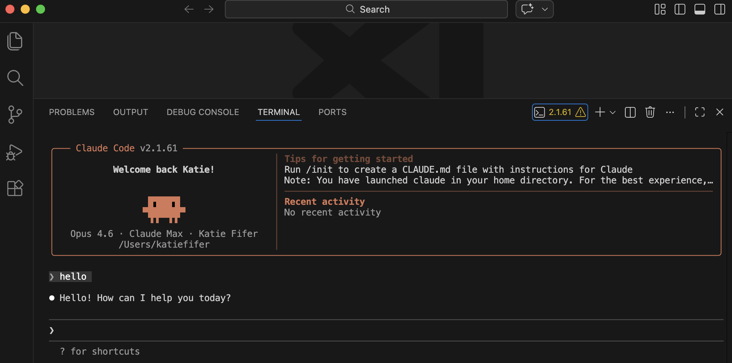
Task: Open the launch profile dropdown beside new terminal
Action: 613,112
